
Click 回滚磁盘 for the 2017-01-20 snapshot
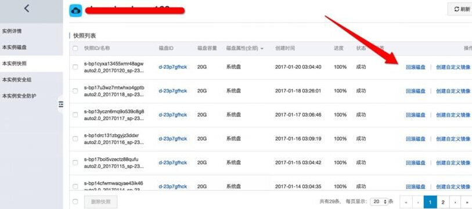pyautogui.click(x=416, y=67)
